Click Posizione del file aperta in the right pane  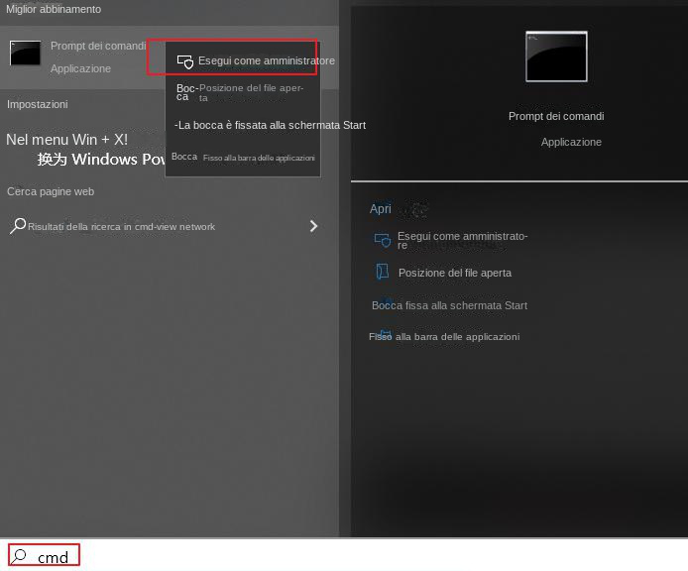pyautogui.click(x=455, y=273)
